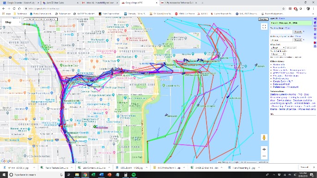The width and height of the screenshot is (317, 178).
Task: Click the Street View pegman icon
Action: [x=264, y=137]
